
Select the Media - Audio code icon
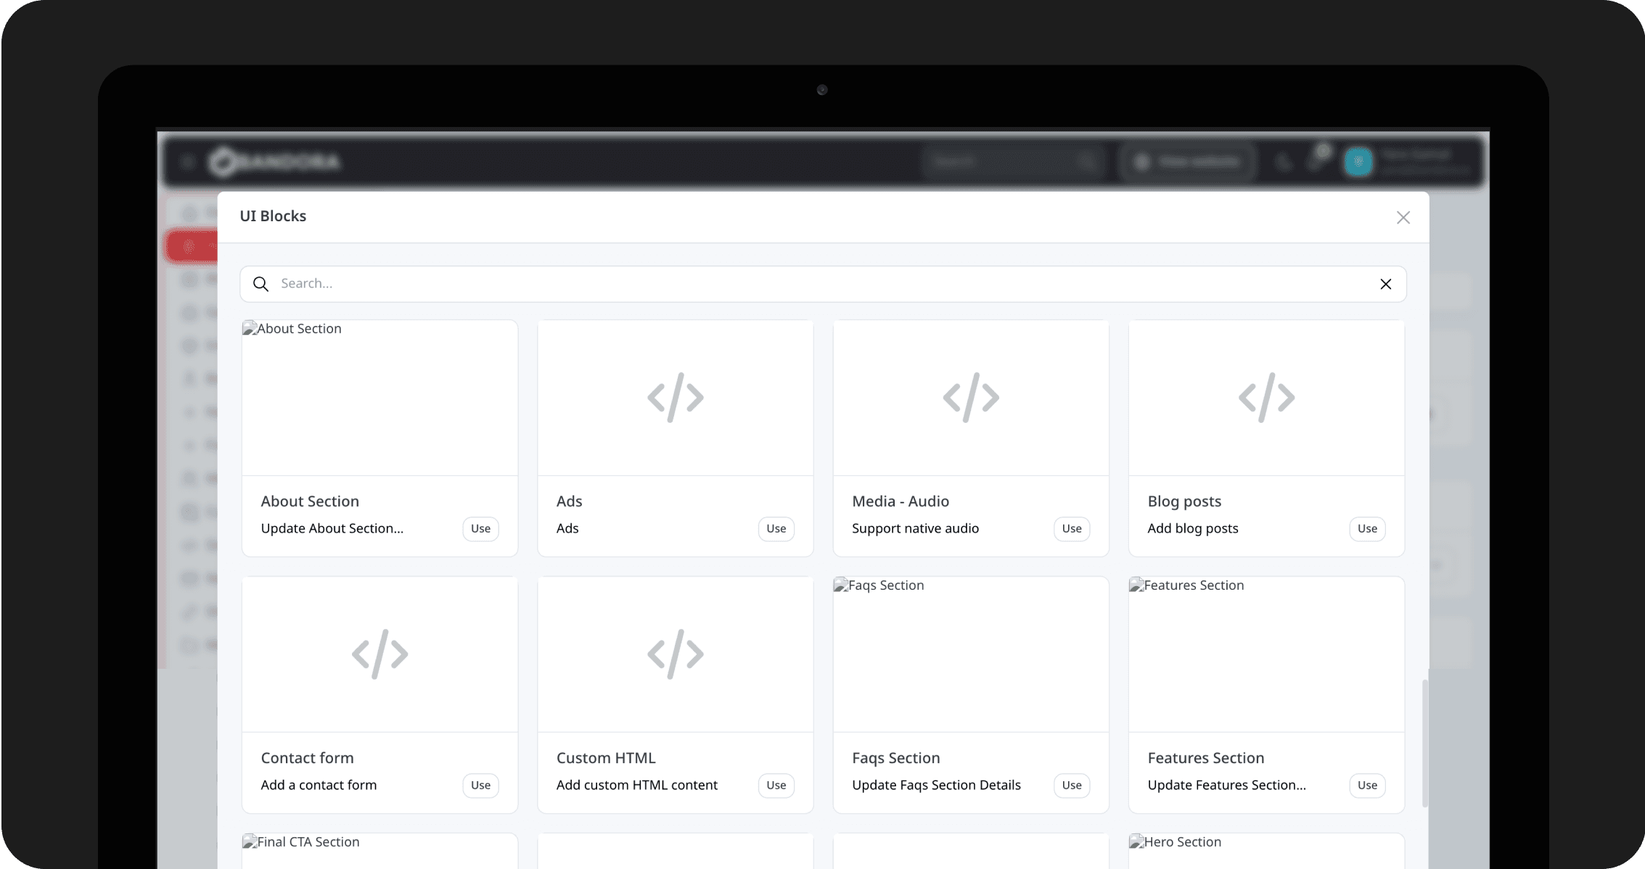point(971,398)
